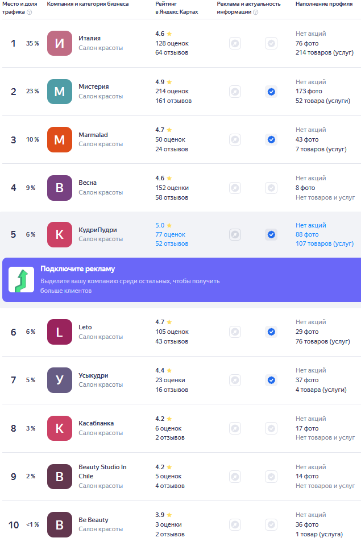The height and width of the screenshot is (546, 361).
Task: Click '77 оценок' rating link
Action: [170, 234]
